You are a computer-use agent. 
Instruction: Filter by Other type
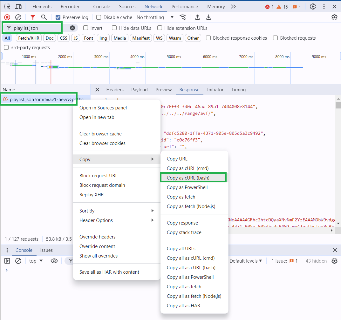(193, 38)
